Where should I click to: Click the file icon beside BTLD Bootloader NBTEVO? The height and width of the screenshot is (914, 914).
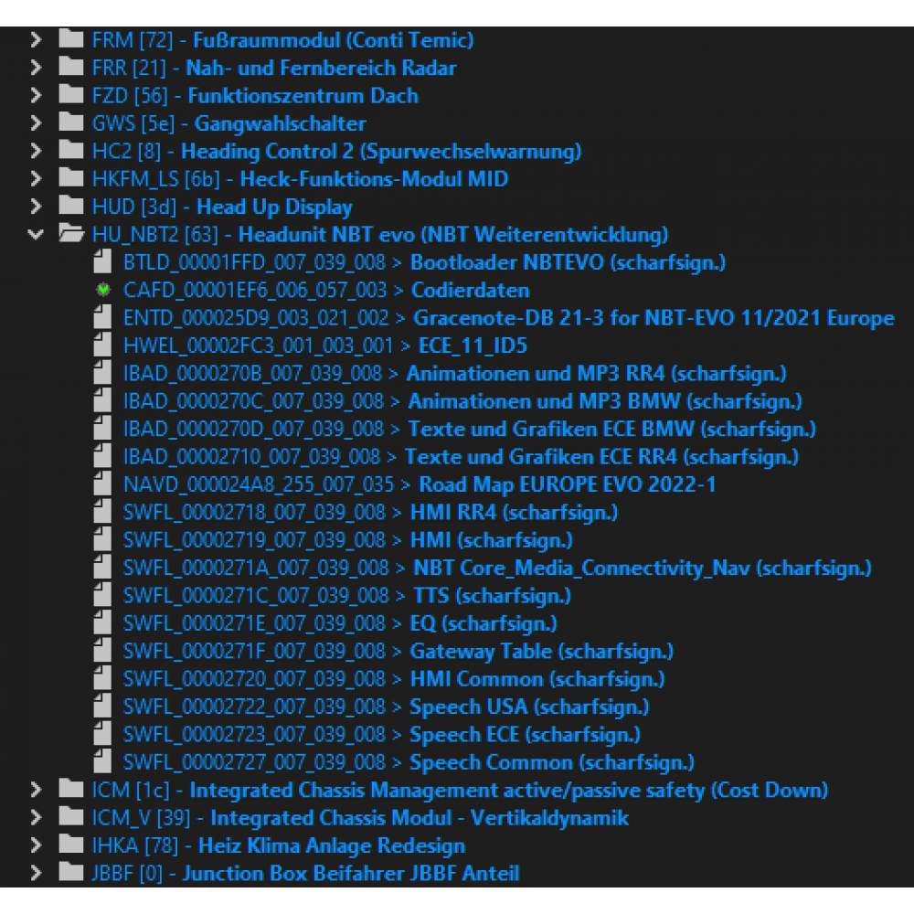103,263
